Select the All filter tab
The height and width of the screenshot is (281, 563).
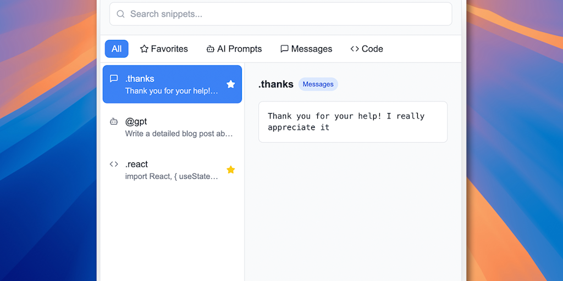(117, 49)
